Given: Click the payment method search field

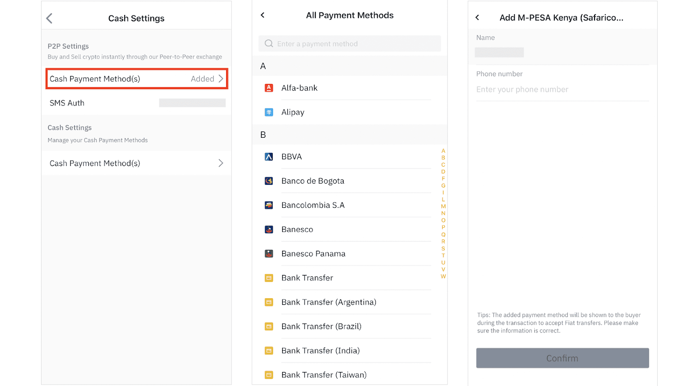Looking at the screenshot, I should 349,44.
